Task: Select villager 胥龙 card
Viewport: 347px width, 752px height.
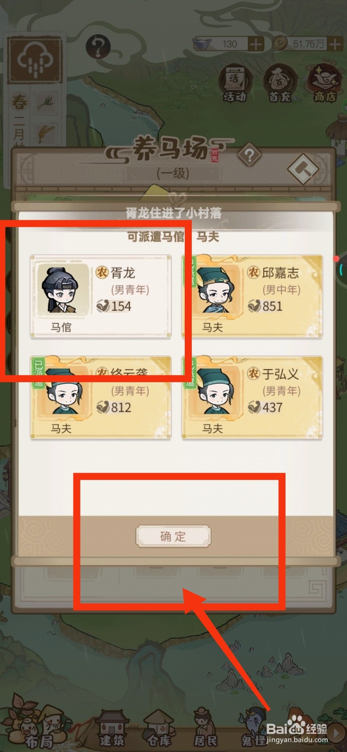Action: [101, 297]
